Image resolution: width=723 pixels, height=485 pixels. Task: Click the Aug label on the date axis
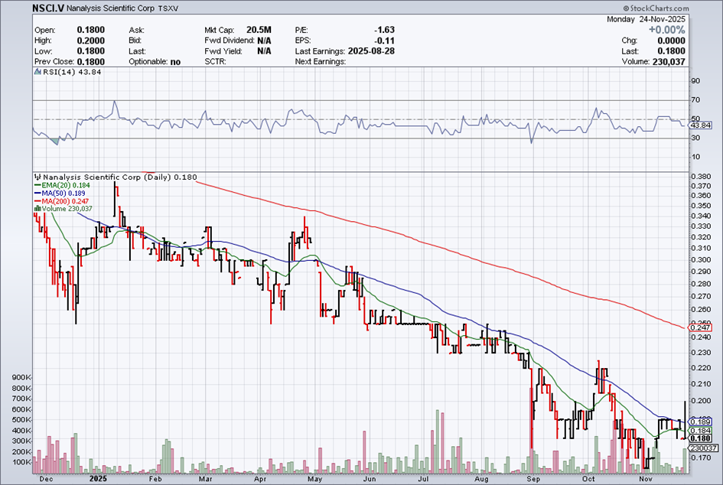tap(481, 479)
